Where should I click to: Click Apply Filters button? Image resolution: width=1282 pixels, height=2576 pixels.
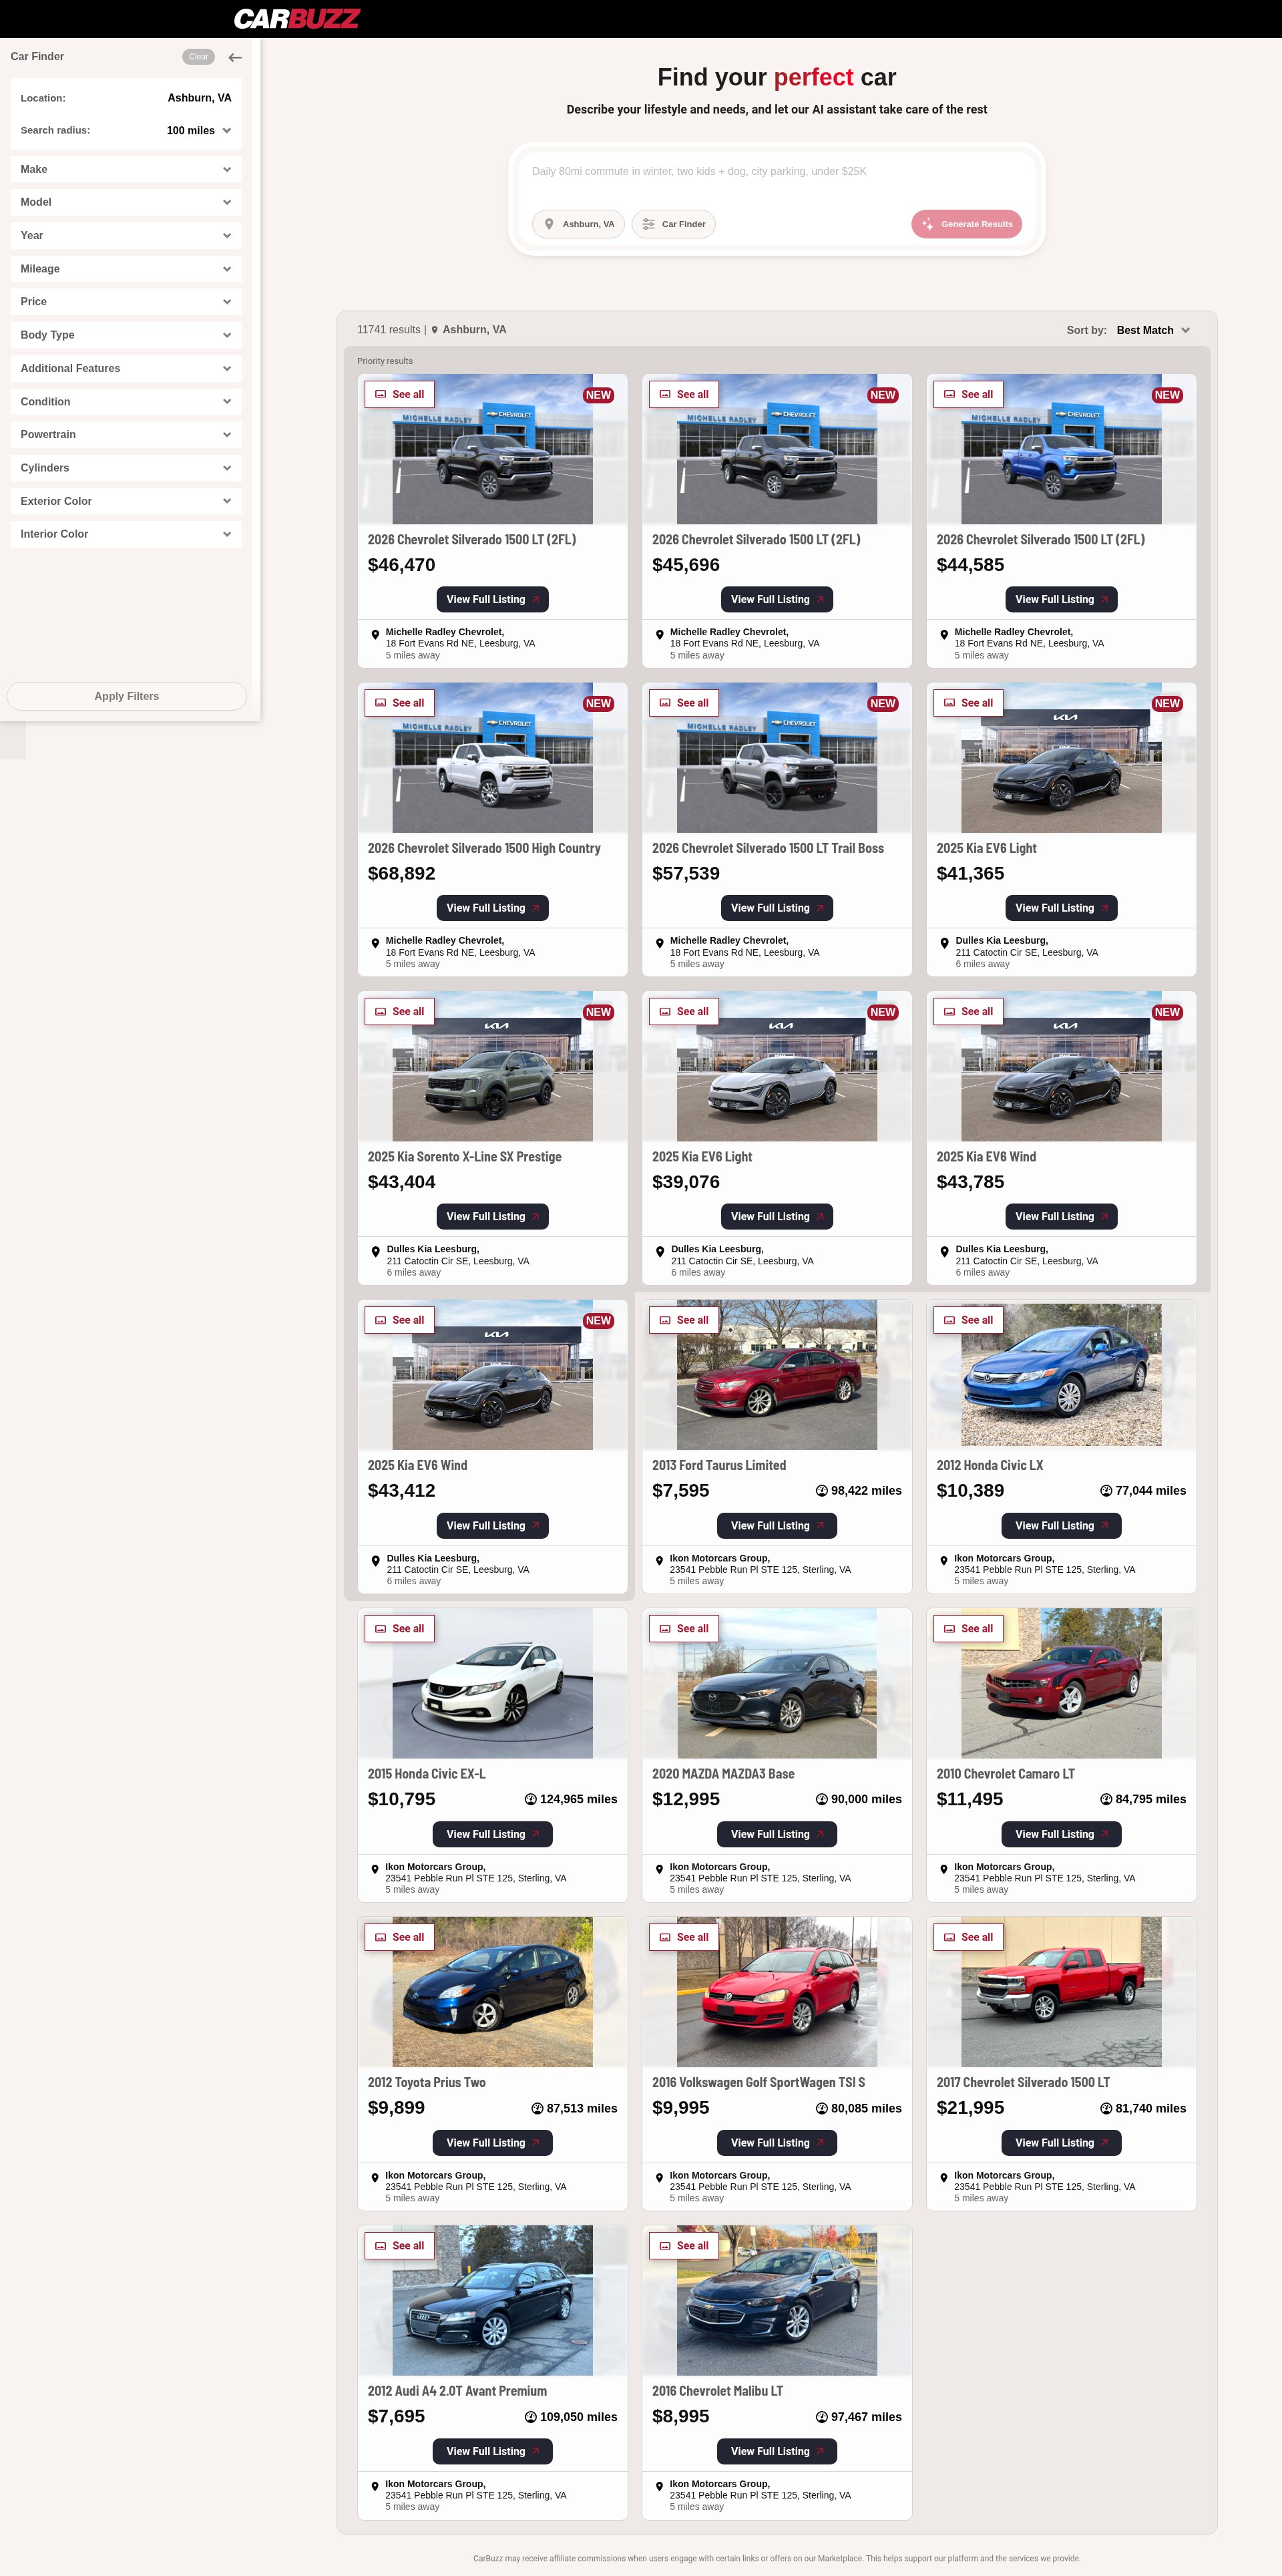click(126, 697)
